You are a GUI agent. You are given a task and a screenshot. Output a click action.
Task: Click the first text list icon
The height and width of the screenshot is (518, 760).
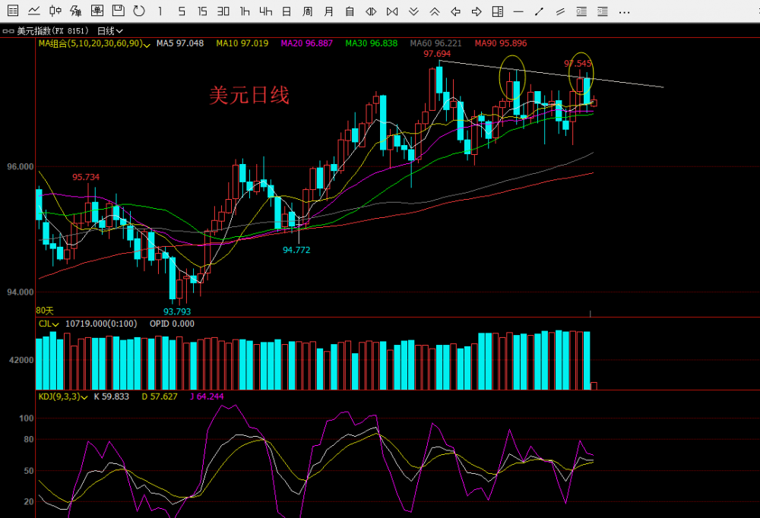pos(581,11)
